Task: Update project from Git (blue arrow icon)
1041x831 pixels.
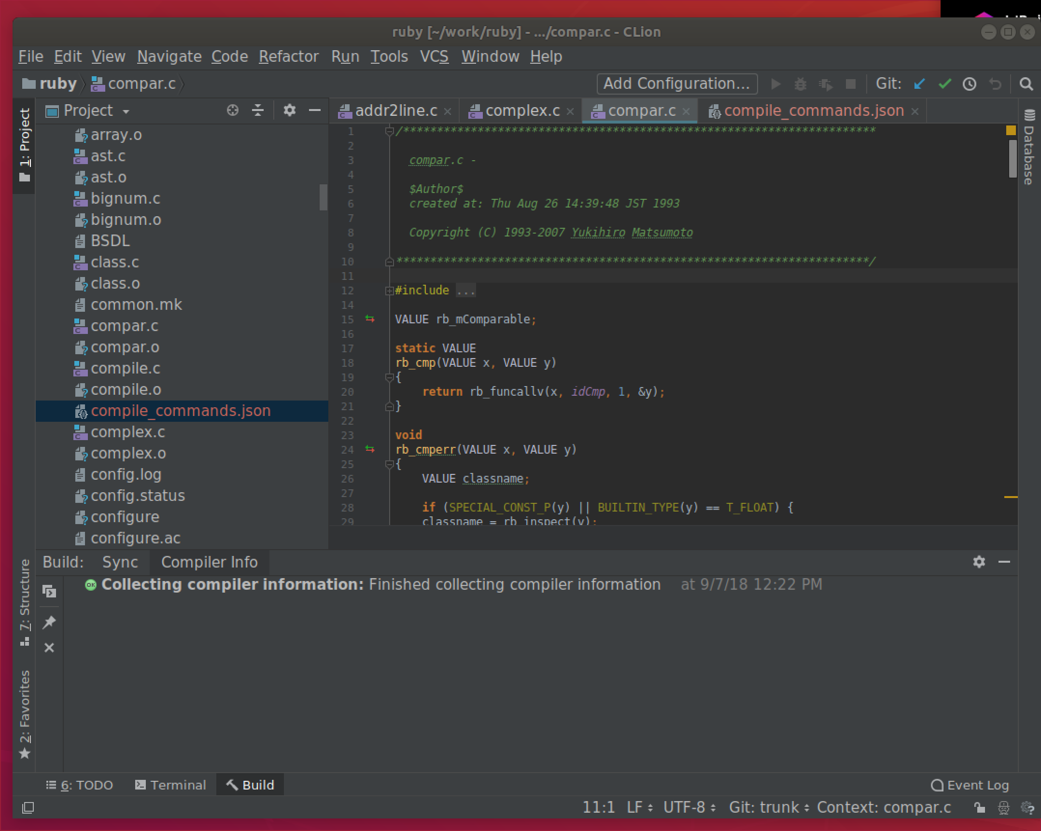Action: pos(919,83)
